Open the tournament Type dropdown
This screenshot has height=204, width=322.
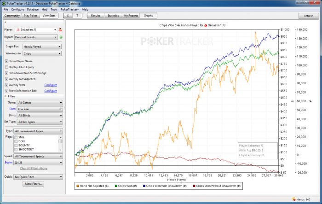[x=38, y=131]
